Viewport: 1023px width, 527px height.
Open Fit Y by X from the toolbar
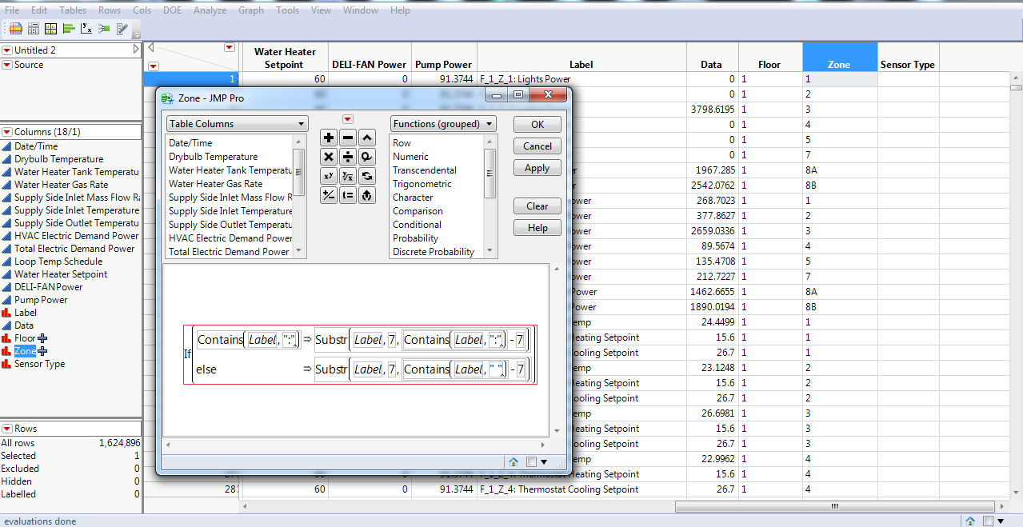(x=86, y=29)
